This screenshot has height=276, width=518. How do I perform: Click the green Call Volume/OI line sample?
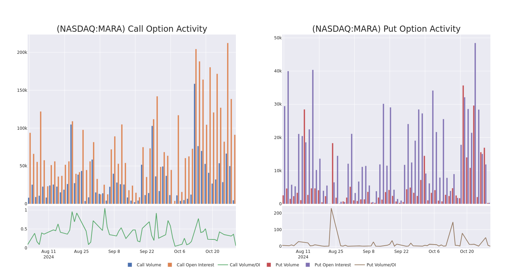tap(223, 265)
